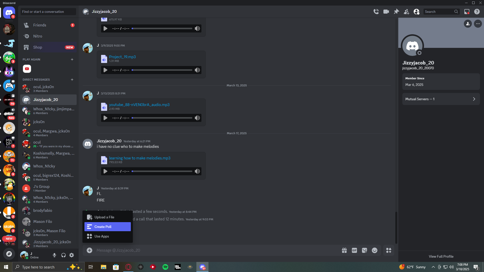Click the Discord home direct messages icon
Image resolution: width=484 pixels, height=272 pixels.
click(9, 12)
